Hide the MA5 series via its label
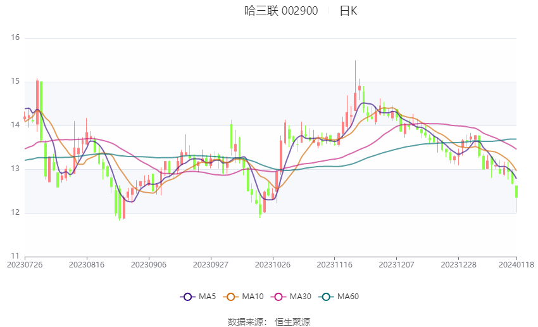 pos(207,297)
